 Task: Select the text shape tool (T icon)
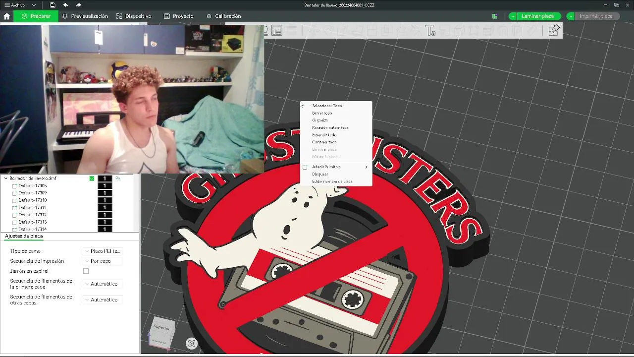click(x=430, y=31)
